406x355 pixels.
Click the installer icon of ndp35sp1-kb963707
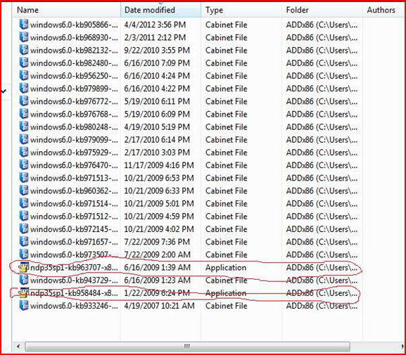click(23, 267)
